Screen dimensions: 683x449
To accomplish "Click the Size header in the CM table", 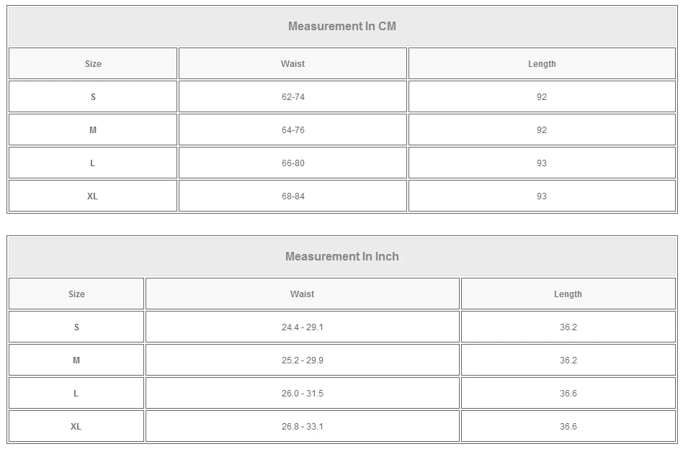I will (93, 64).
